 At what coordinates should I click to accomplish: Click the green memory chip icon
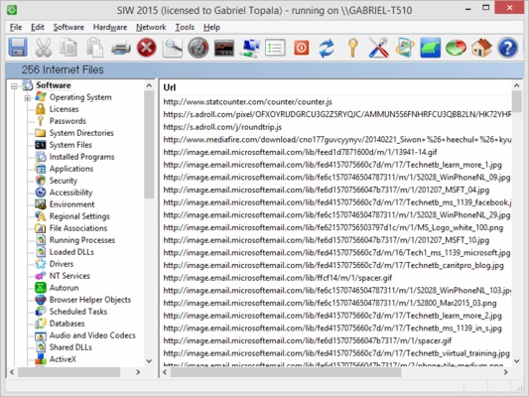(430, 48)
